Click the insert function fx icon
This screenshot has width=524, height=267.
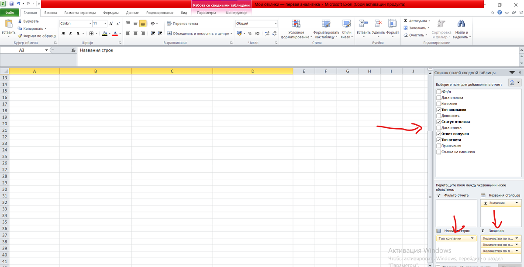(x=73, y=50)
